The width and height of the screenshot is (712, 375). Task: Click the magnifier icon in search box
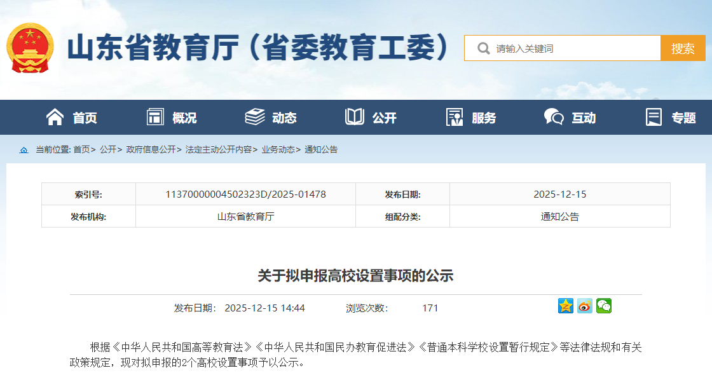click(x=483, y=48)
